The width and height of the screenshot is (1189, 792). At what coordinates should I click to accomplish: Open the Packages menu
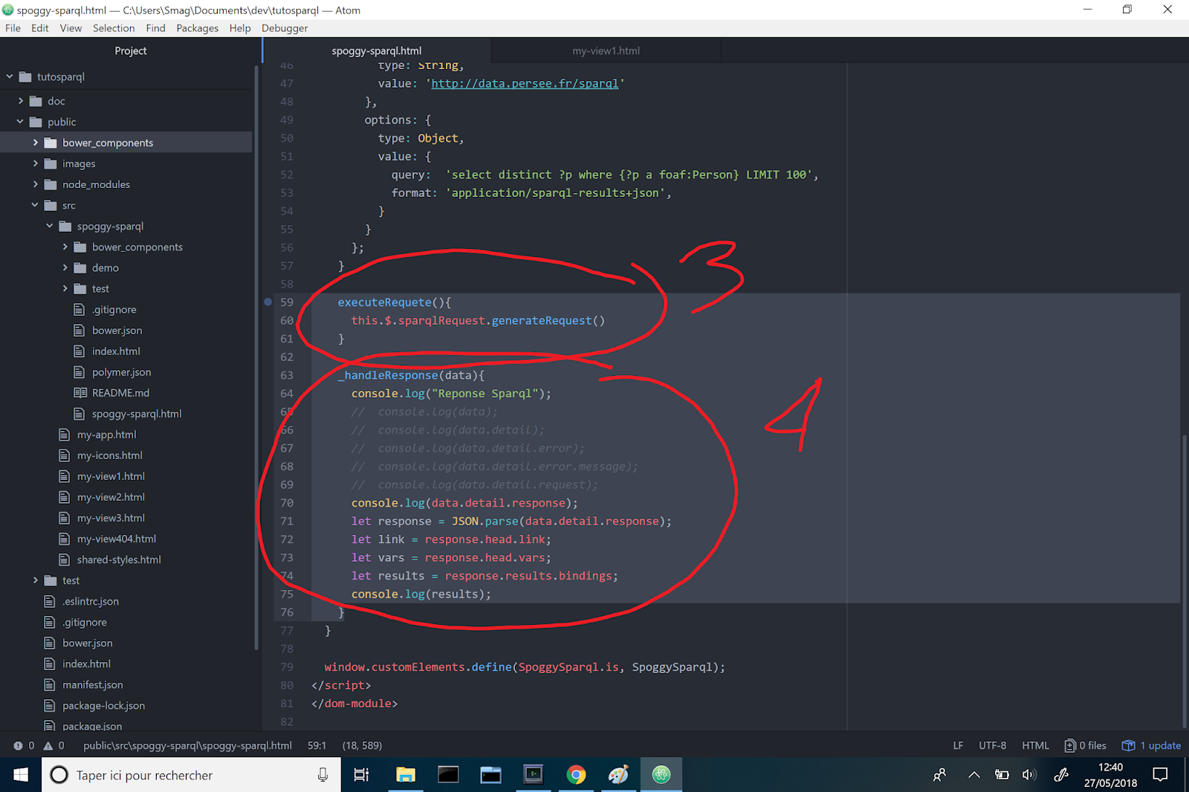pos(198,28)
